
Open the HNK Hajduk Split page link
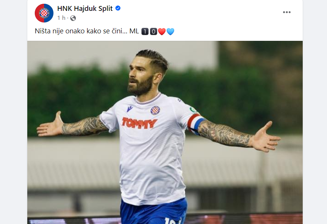point(85,8)
